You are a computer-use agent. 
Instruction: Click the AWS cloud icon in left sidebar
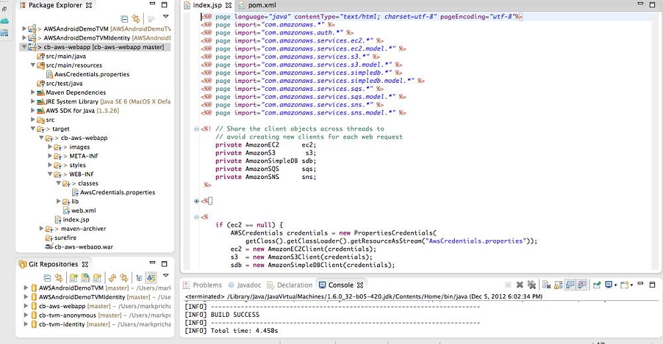coord(5,20)
